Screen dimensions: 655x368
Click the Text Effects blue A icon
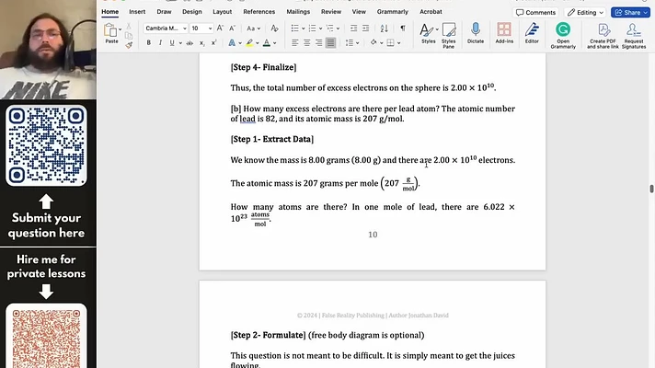click(x=232, y=43)
